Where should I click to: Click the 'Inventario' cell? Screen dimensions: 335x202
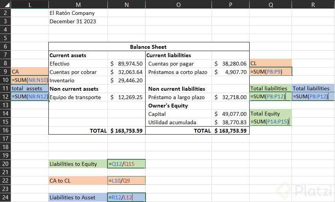(78, 80)
